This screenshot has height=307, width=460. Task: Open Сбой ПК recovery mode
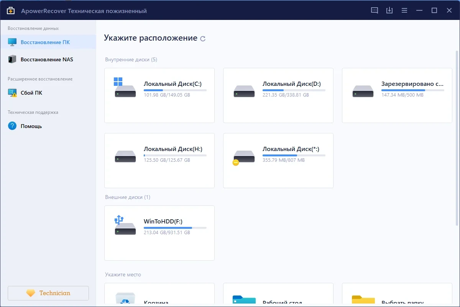(48, 93)
